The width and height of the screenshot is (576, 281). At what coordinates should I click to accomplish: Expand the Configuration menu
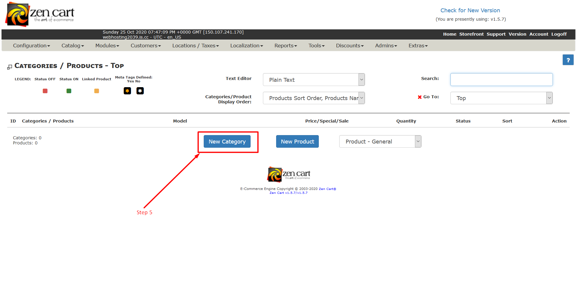coord(32,46)
